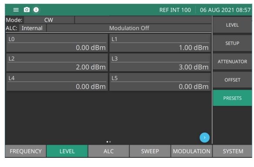This screenshot has width=254, height=167.
Task: Select the L4 preset level field
Action: click(57, 82)
